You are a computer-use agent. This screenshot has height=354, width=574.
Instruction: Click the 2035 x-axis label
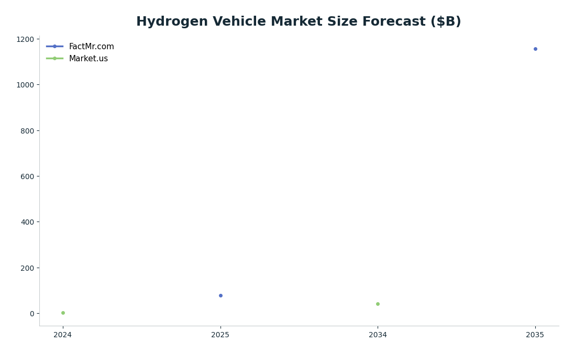pos(535,335)
